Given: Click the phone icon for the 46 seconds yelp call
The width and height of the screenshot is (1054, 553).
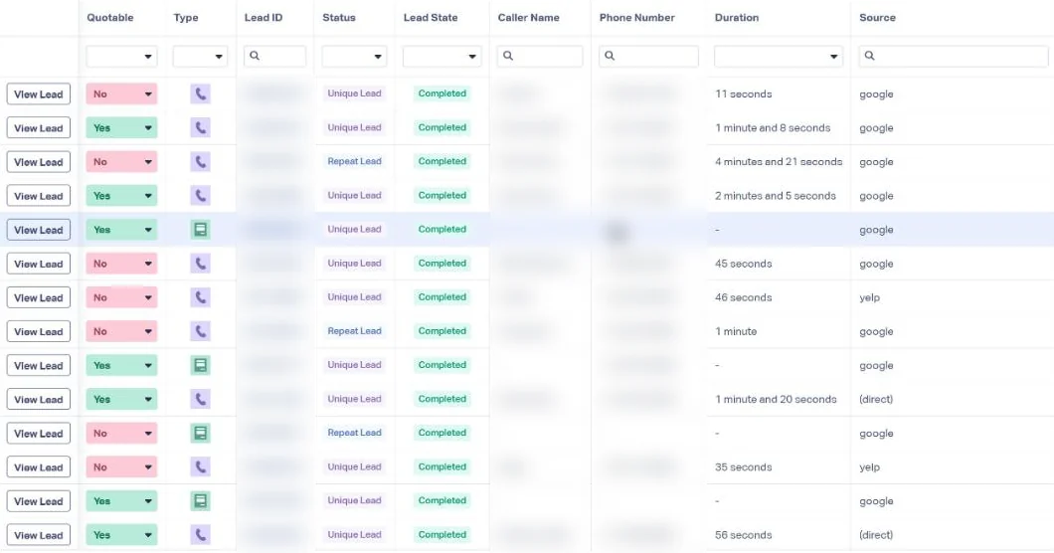Looking at the screenshot, I should pyautogui.click(x=200, y=297).
